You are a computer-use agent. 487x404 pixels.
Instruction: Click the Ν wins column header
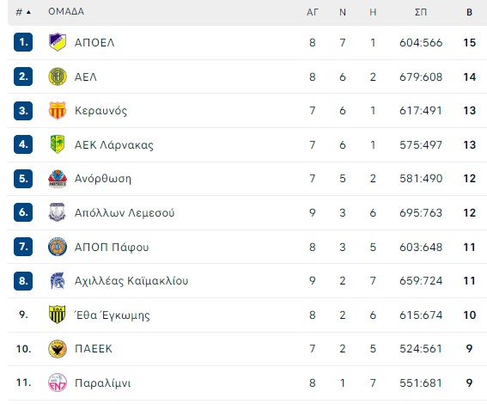click(343, 12)
